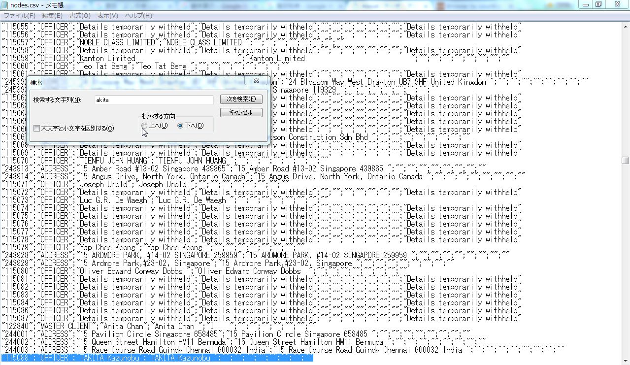
Task: Click the Notepad icon in title bar
Action: coord(5,5)
